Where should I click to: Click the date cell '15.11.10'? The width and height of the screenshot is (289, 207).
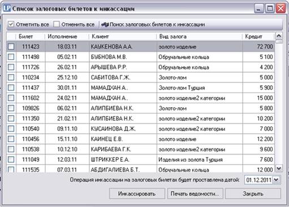(67, 139)
